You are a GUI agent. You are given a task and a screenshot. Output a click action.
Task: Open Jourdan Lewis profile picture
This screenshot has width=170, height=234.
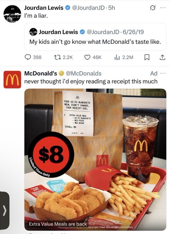pyautogui.click(x=12, y=14)
